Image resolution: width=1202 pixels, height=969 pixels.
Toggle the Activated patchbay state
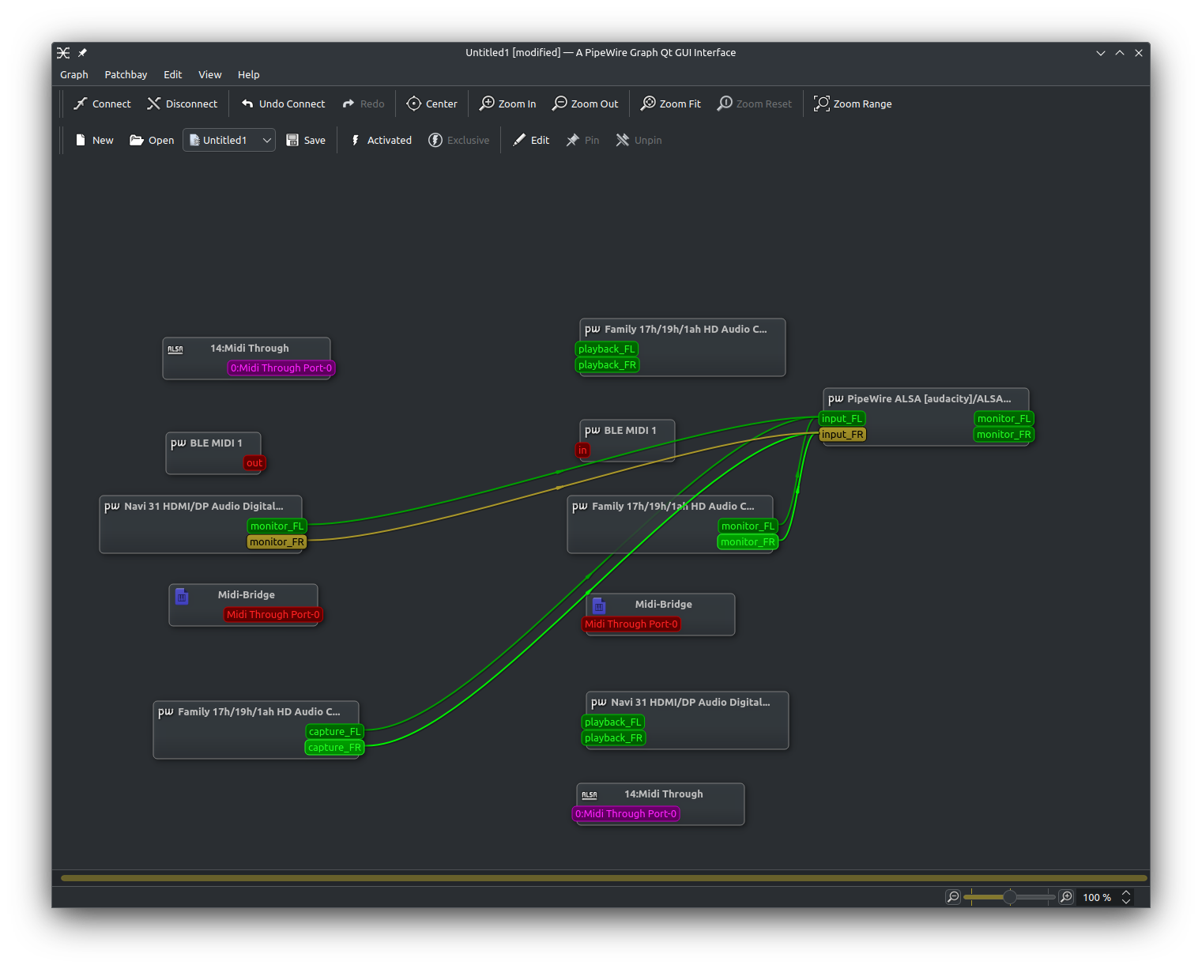pyautogui.click(x=381, y=140)
